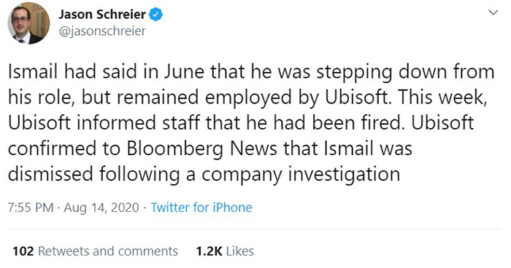Image resolution: width=511 pixels, height=268 pixels.
Task: Click the Retweets and comments label
Action: click(x=108, y=251)
